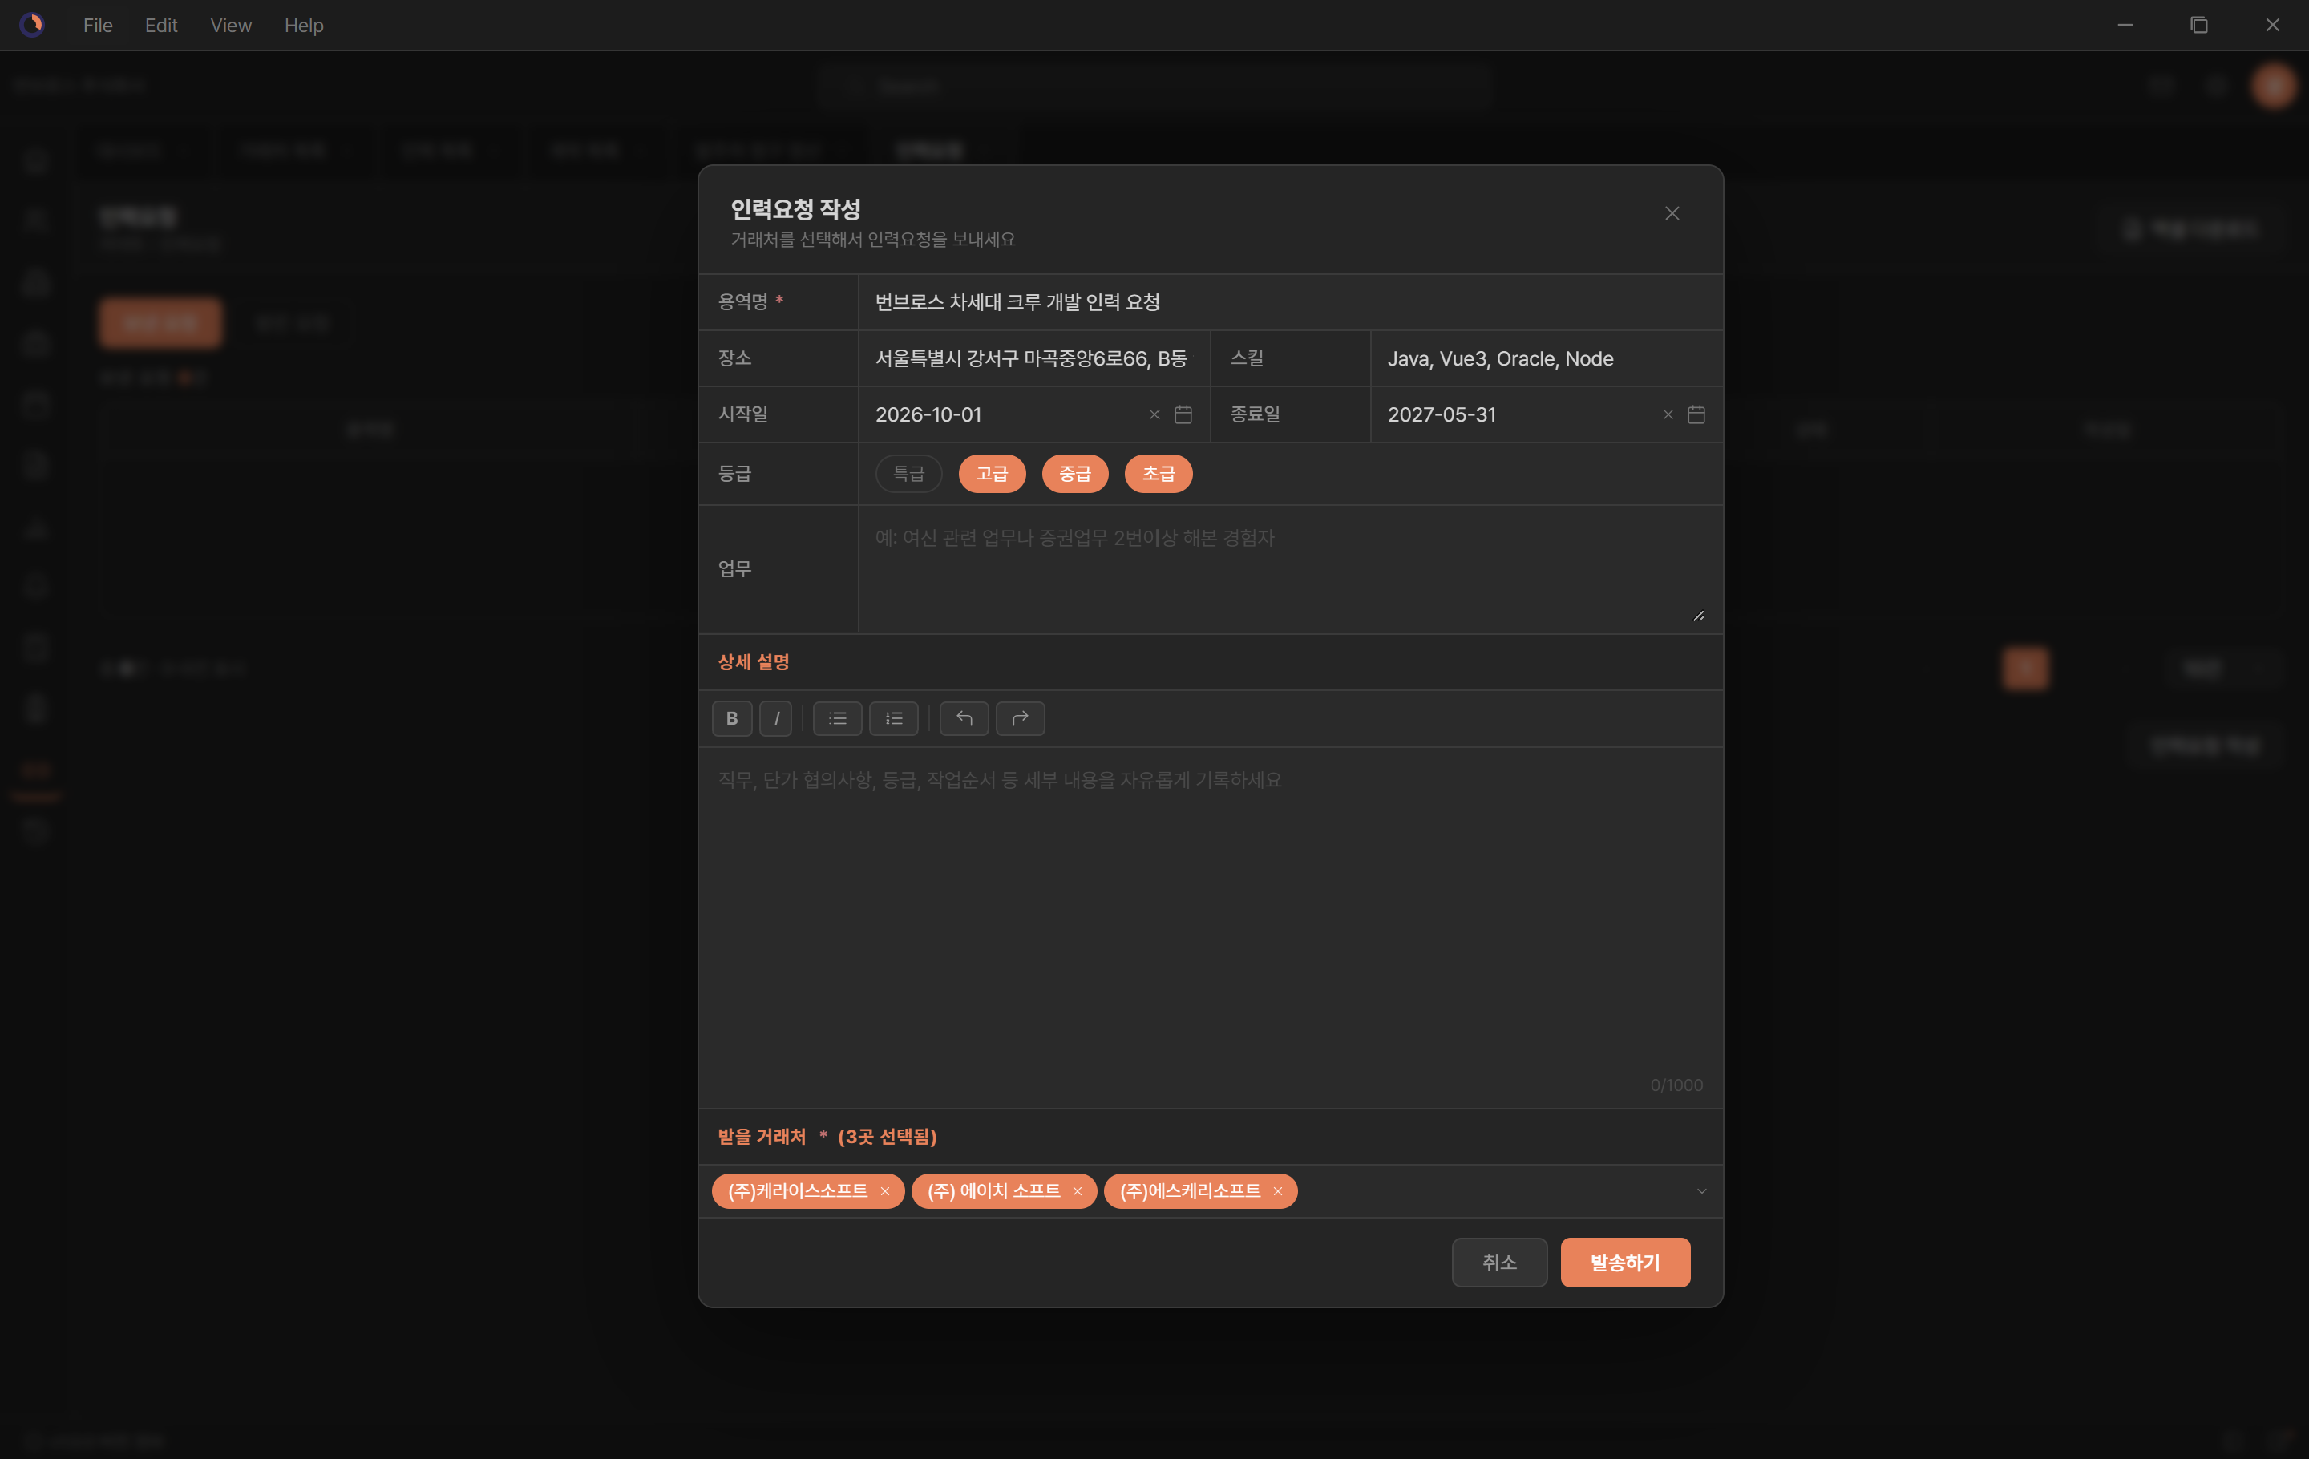
Task: Click the 장소 address field
Action: click(x=1033, y=358)
